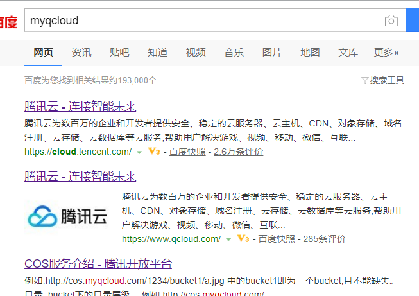Expand dropdown arrow after cloud.tencent.com URL
419x296 pixels.
click(139, 152)
